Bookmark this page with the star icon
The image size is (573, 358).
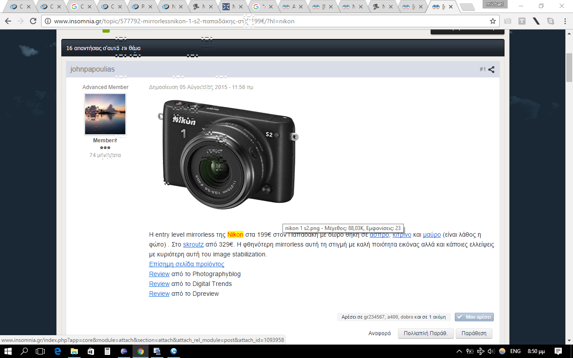click(493, 21)
